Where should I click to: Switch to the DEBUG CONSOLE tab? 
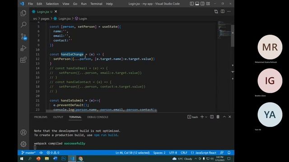point(98,117)
